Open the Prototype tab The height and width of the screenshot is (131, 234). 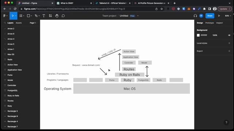coord(210,23)
